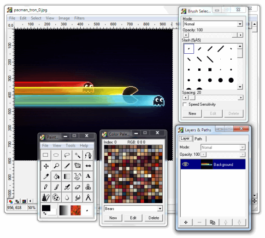Select the Color Picker eyedropper tool
This screenshot has height=238, width=265.
point(46,176)
